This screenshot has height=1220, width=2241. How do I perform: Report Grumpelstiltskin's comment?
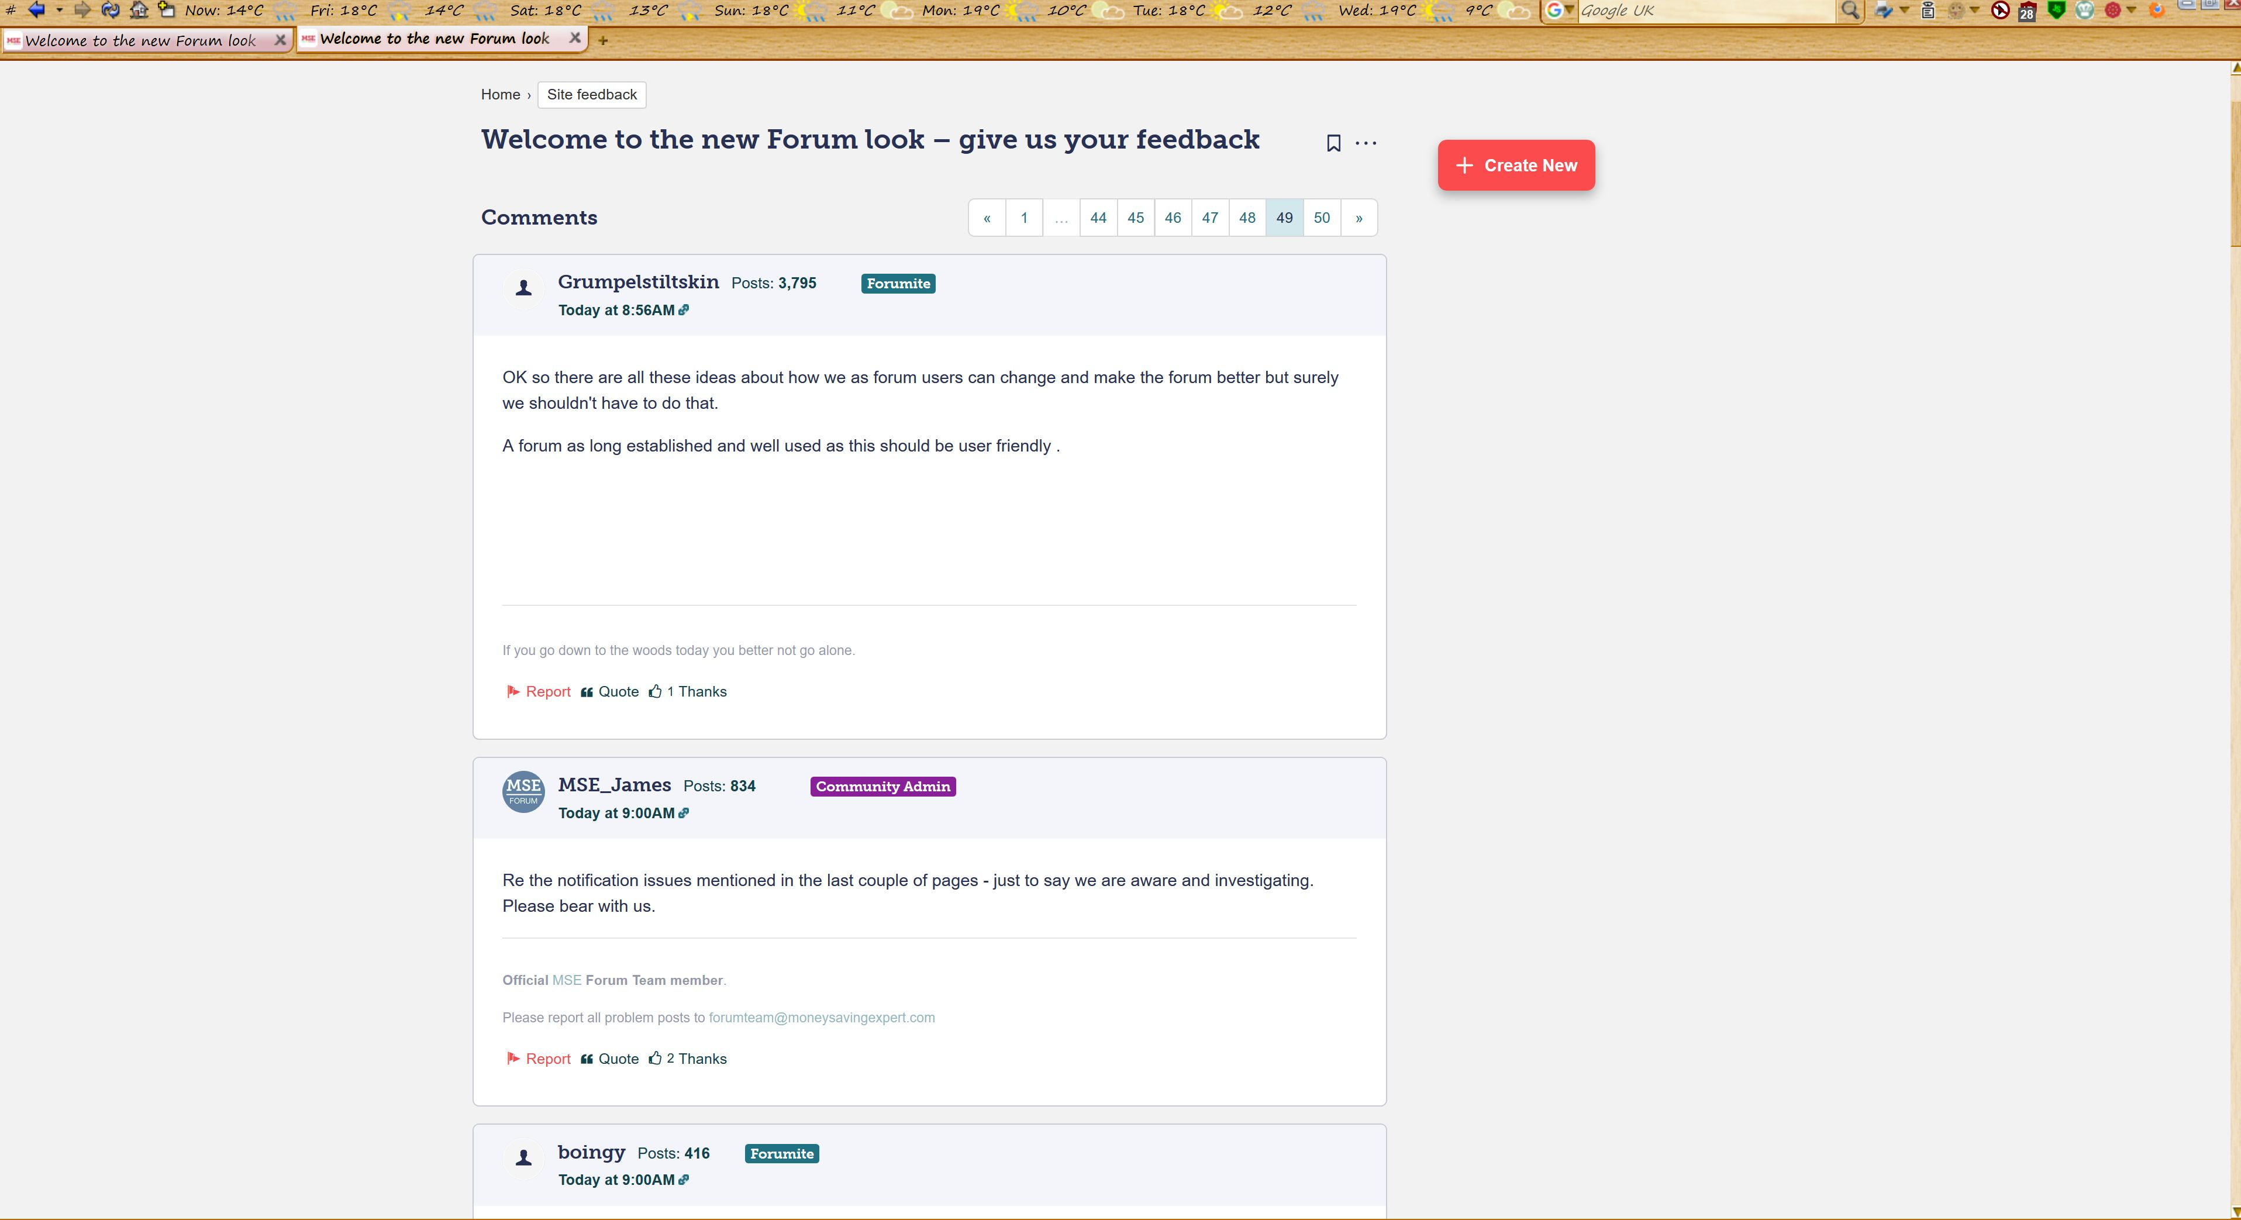(x=539, y=692)
